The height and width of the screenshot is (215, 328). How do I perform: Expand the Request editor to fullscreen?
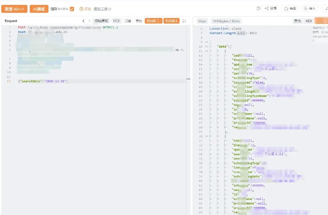click(184, 21)
